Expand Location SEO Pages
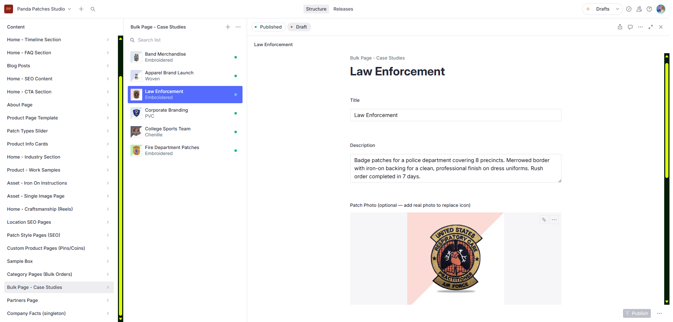The image size is (673, 322). click(58, 222)
